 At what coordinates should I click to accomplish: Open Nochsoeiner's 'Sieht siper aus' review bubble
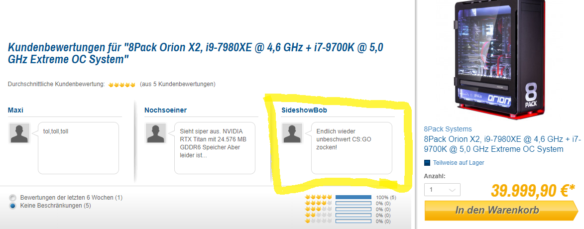tap(215, 148)
